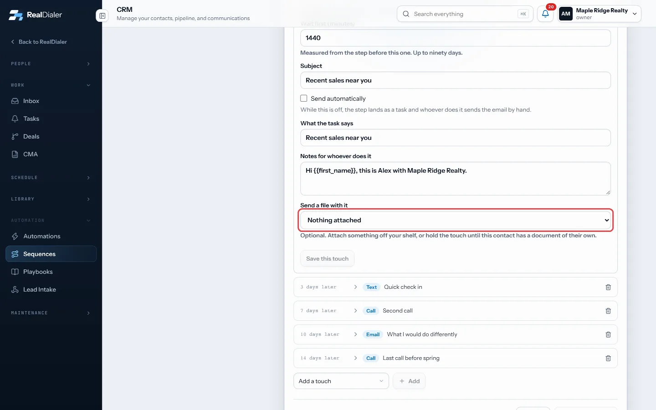Click Save this touch button
656x410 pixels.
coord(327,259)
